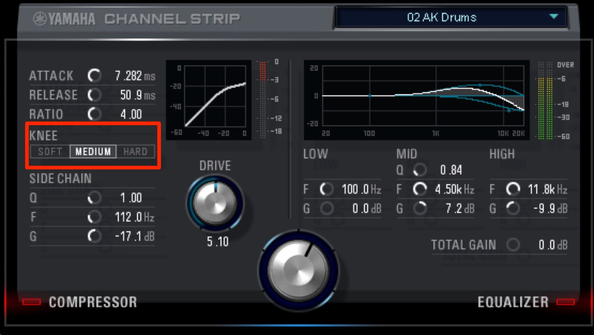This screenshot has height=335, width=594.
Task: Click side chain frequency 112.0 Hz
Action: click(135, 217)
